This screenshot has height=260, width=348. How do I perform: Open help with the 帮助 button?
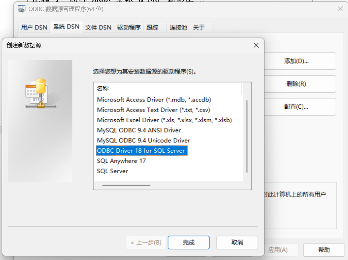coord(324,250)
